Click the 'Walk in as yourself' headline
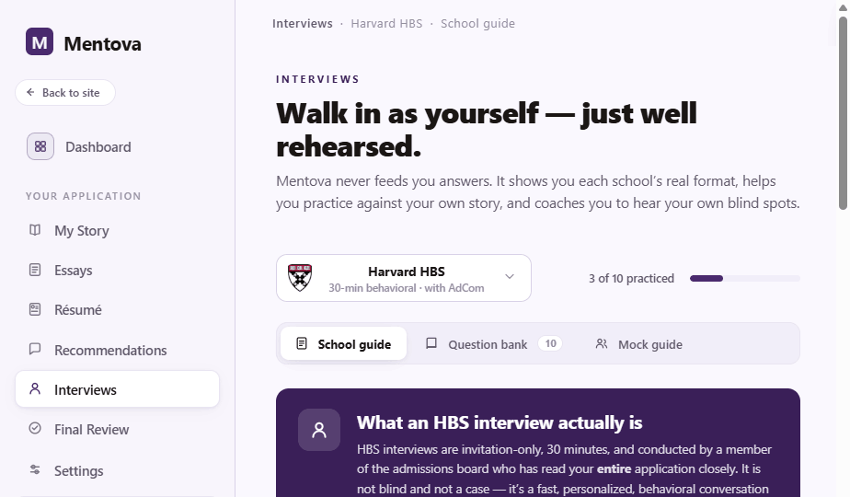The height and width of the screenshot is (497, 850). click(x=487, y=130)
